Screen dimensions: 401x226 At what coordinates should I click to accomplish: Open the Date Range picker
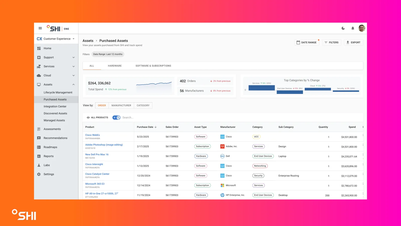[x=307, y=42]
